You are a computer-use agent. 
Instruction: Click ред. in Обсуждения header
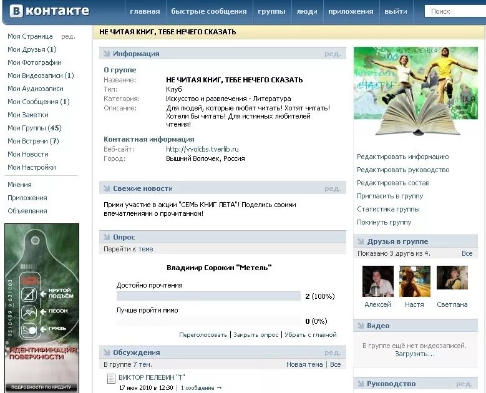click(333, 352)
